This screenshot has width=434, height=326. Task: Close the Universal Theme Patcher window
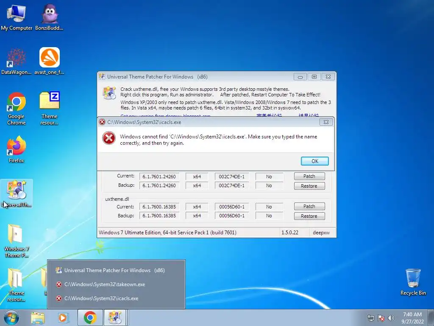tap(328, 77)
